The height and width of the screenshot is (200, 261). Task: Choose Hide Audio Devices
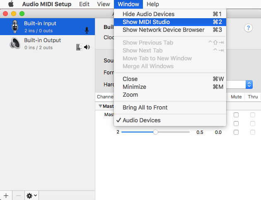(170, 14)
